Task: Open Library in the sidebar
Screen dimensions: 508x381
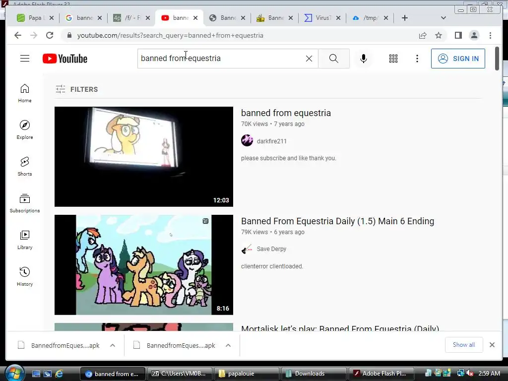Action: coord(25,240)
